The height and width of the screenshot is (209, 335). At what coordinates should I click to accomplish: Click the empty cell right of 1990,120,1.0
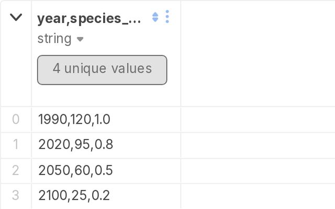click(256, 119)
